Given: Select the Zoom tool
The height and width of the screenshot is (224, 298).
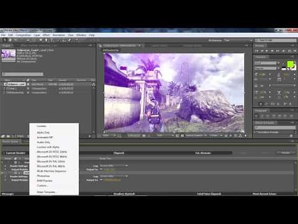Looking at the screenshot, I should (x=16, y=40).
